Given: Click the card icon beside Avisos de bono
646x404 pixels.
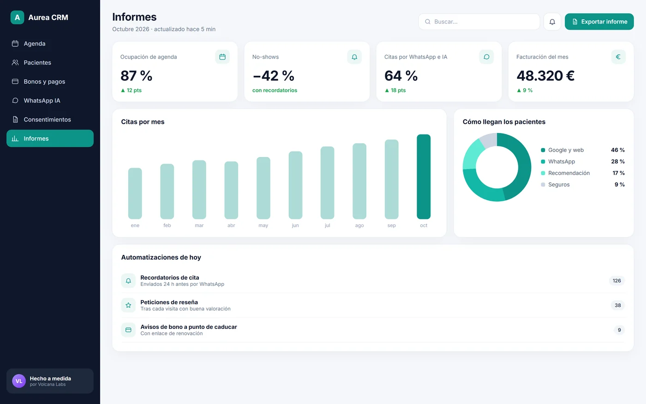Looking at the screenshot, I should pos(128,330).
